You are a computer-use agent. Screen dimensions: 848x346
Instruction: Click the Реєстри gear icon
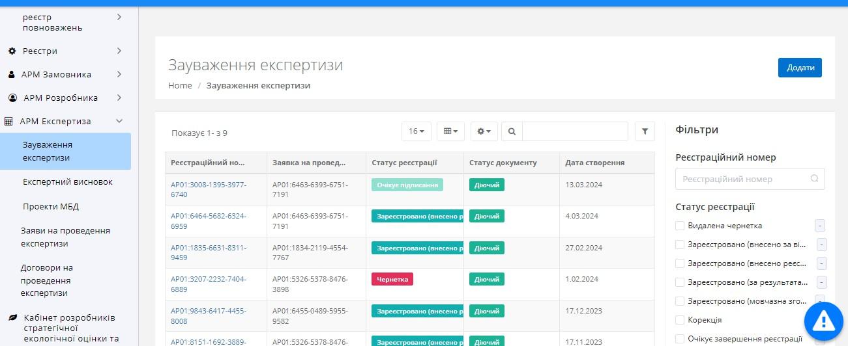pos(12,51)
